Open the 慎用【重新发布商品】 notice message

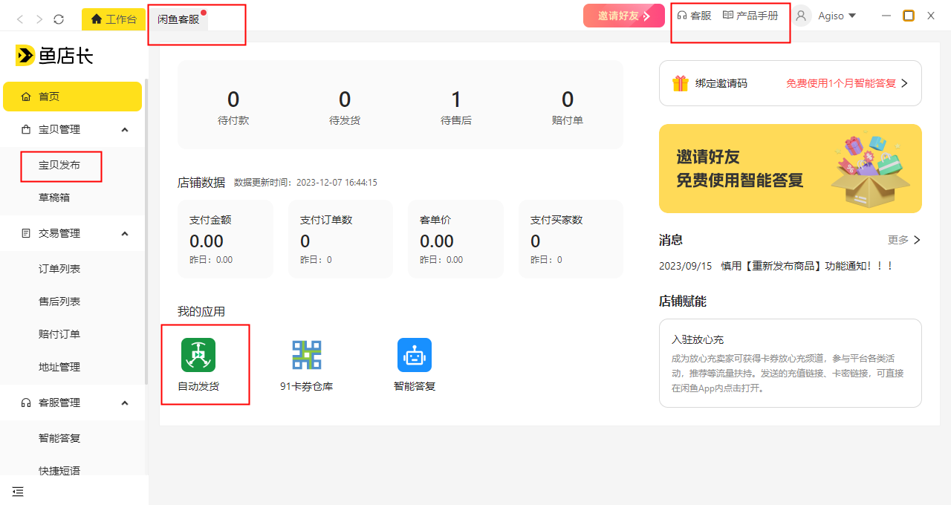(x=807, y=266)
